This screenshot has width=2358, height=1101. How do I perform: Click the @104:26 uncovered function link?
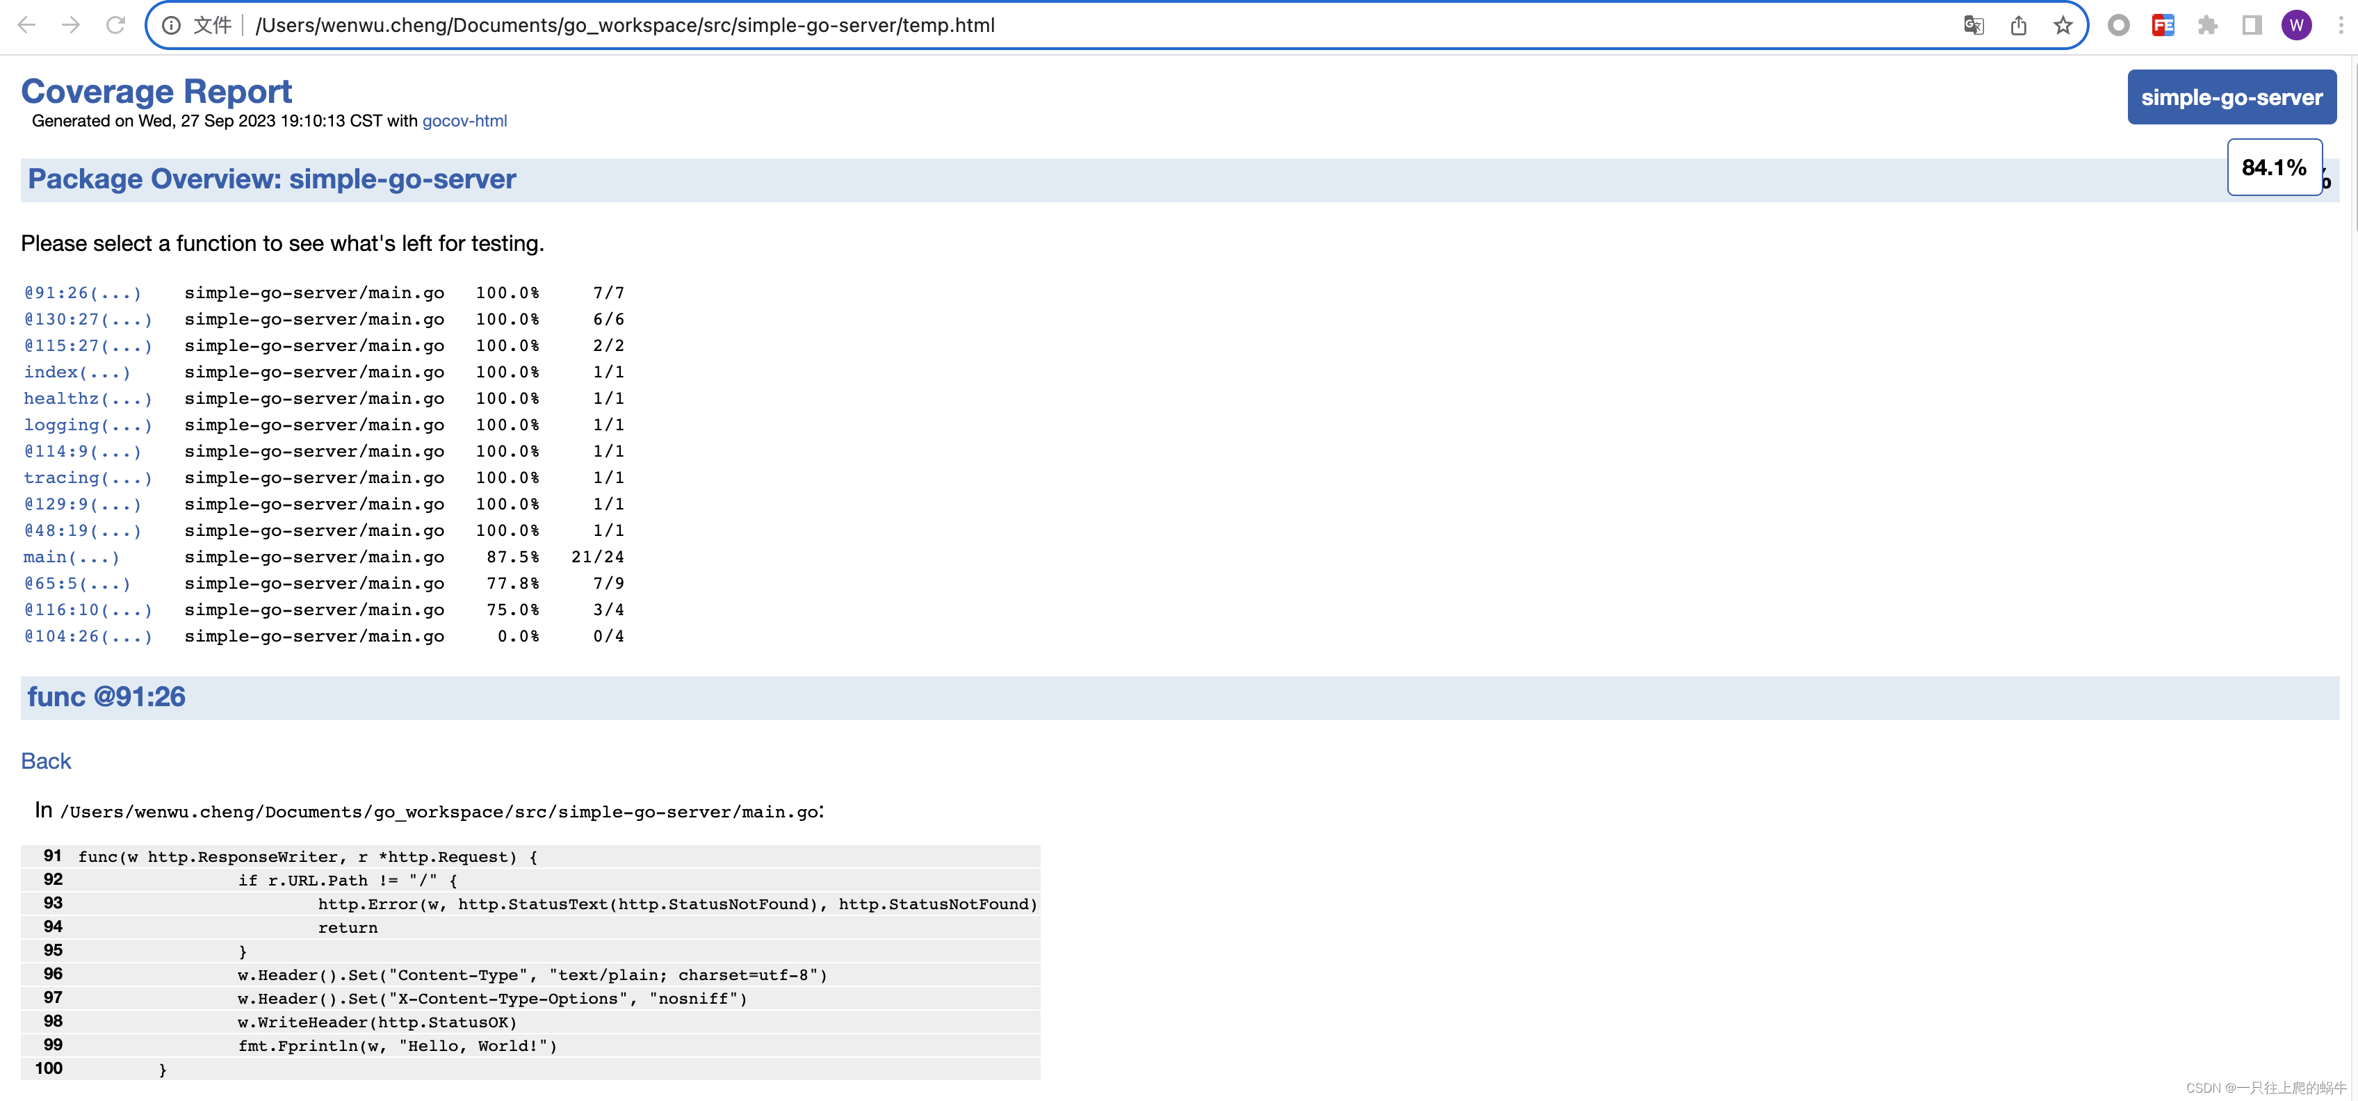pos(88,636)
